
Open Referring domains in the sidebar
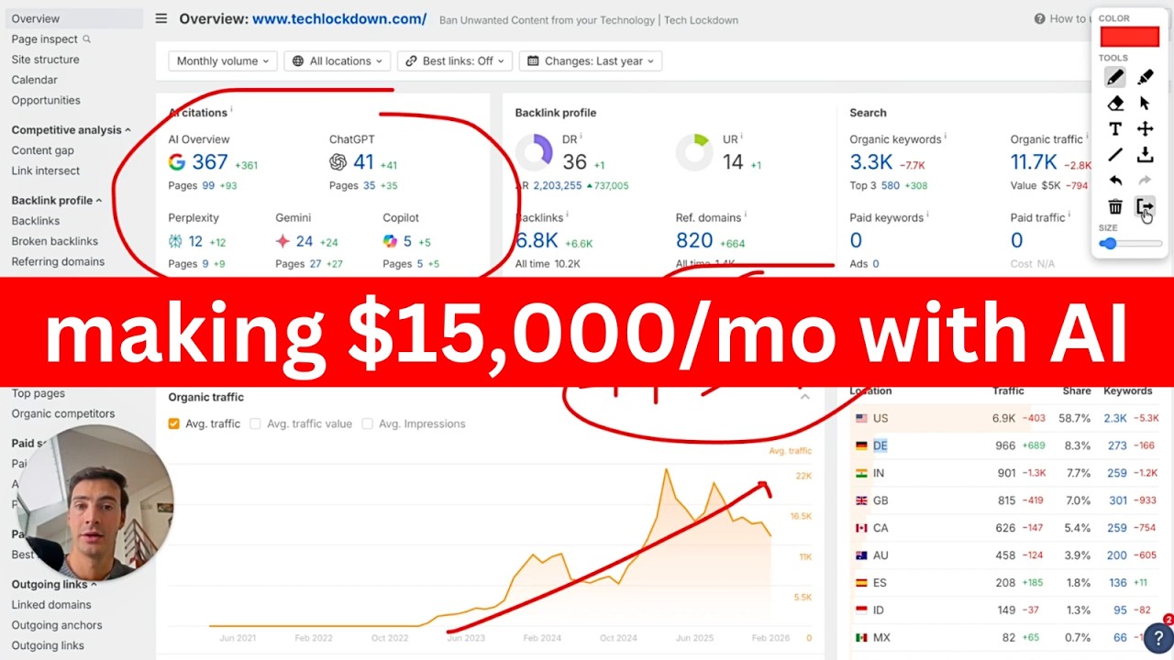(58, 262)
